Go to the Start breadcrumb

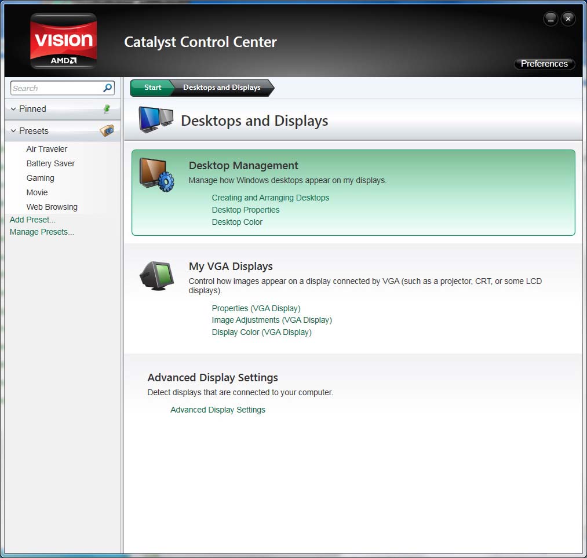click(x=152, y=87)
